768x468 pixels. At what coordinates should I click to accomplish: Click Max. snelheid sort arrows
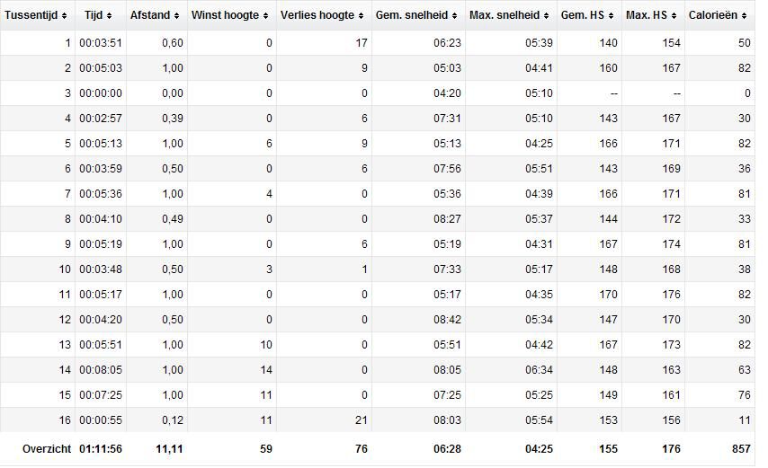(x=546, y=15)
